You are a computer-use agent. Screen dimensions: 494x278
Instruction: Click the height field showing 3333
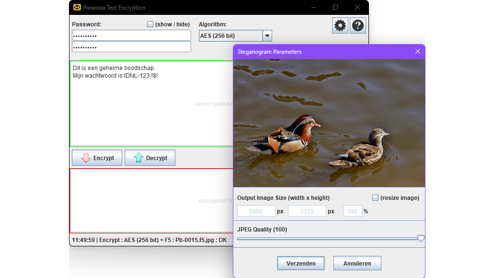307,211
